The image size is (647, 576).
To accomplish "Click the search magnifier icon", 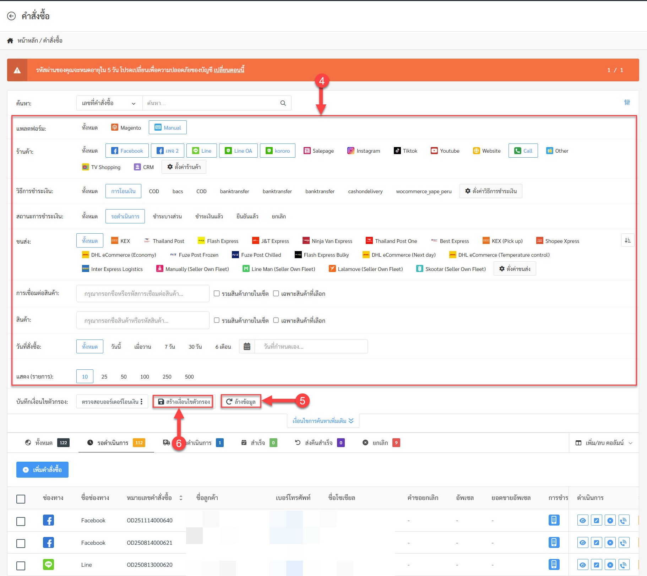I will pos(283,103).
